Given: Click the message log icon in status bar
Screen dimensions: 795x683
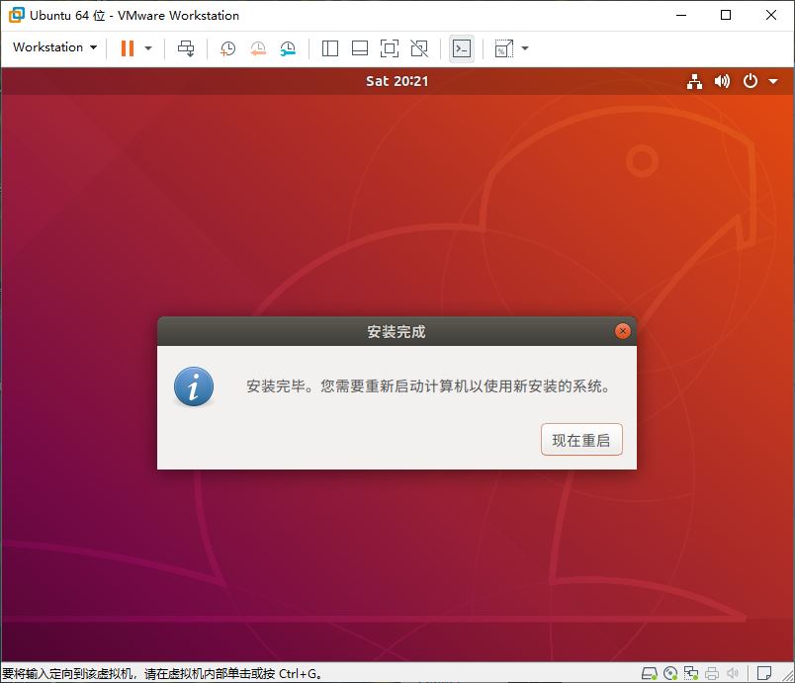Looking at the screenshot, I should 763,673.
